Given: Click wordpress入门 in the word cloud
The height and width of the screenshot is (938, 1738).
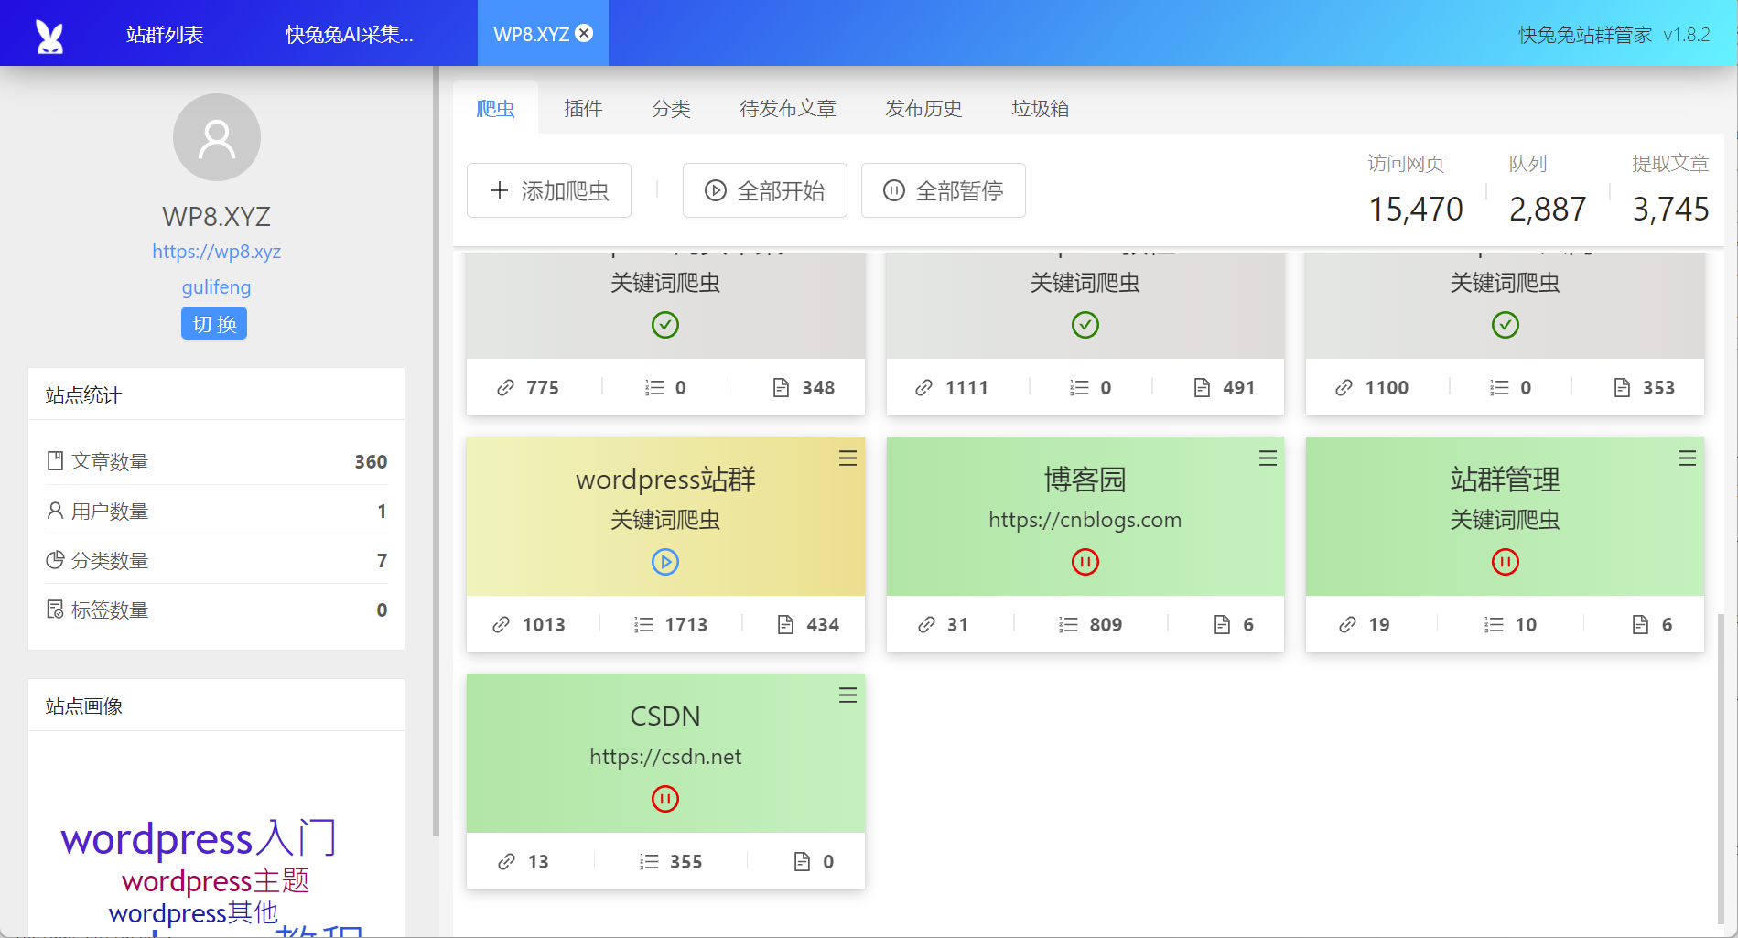Looking at the screenshot, I should click(x=199, y=838).
